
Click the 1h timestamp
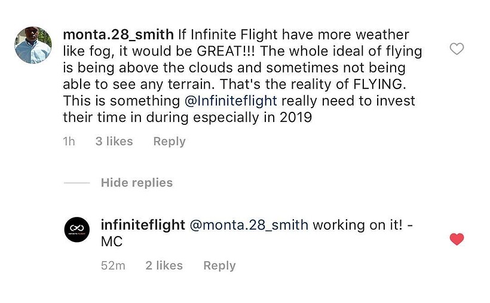click(69, 142)
